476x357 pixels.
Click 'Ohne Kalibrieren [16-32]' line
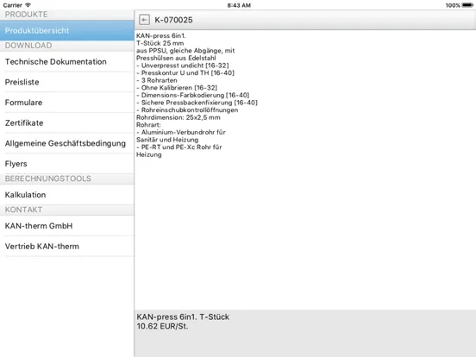[x=177, y=88]
